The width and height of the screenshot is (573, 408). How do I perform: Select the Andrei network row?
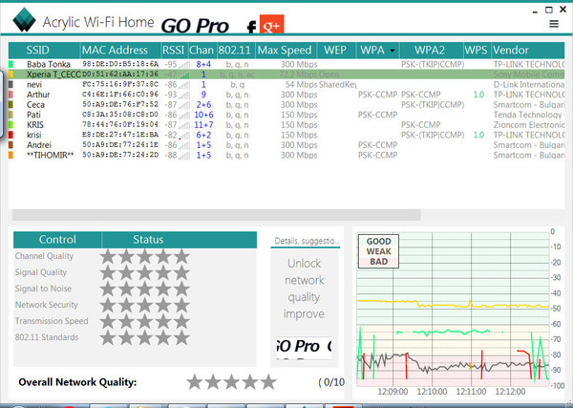pyautogui.click(x=286, y=145)
